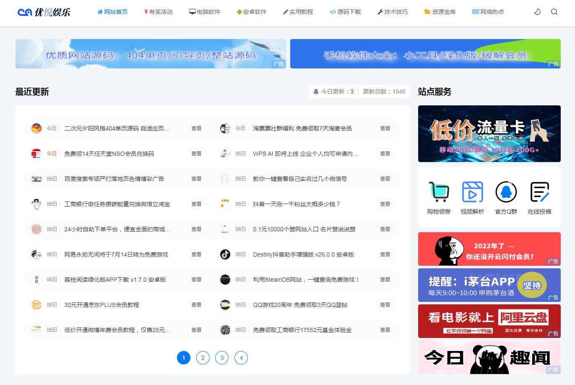
Task: Open the 在线投稿 submission icon
Action: [539, 192]
